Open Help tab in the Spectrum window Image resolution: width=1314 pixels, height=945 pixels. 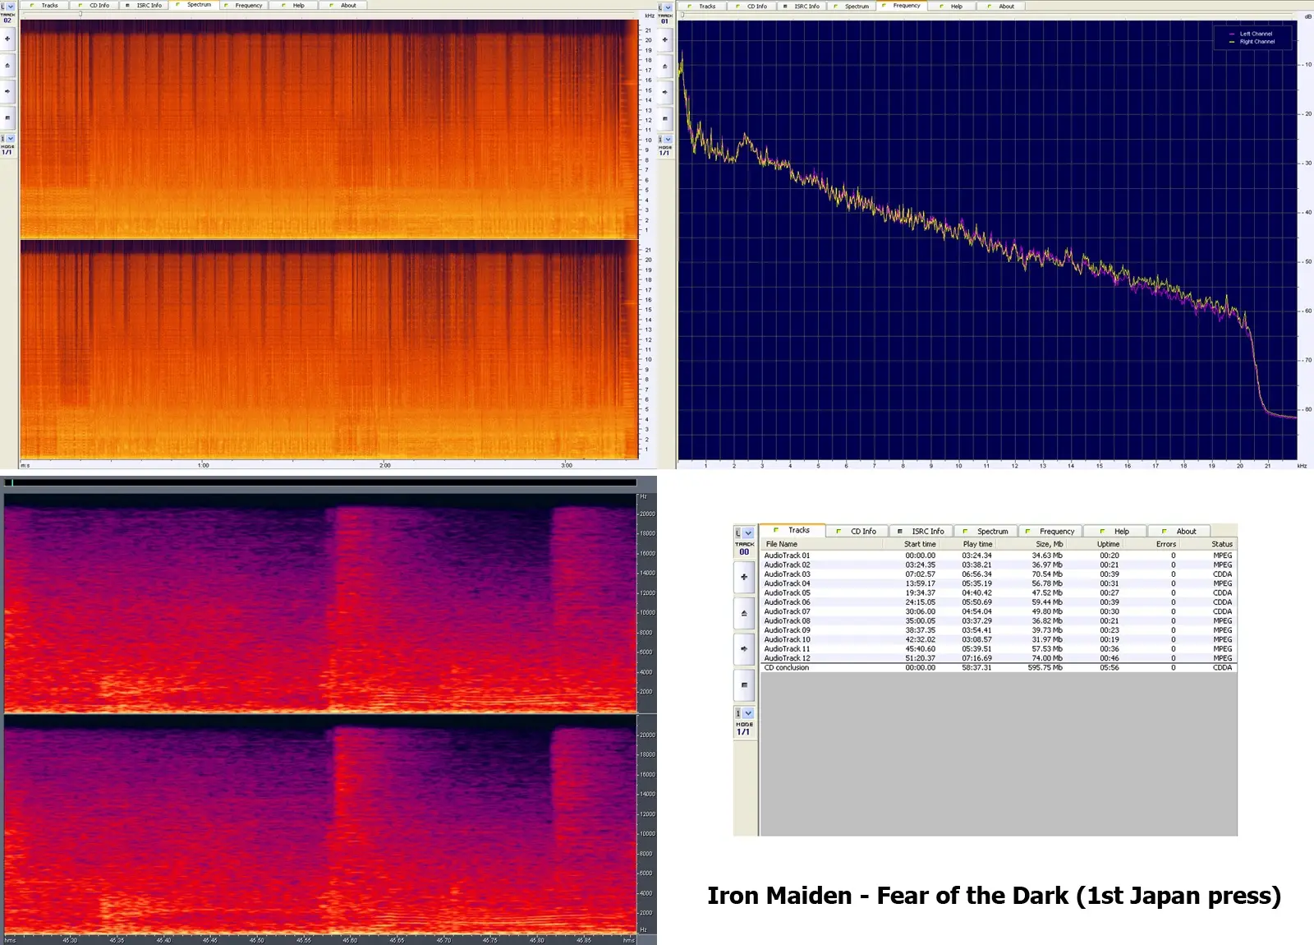click(x=293, y=5)
